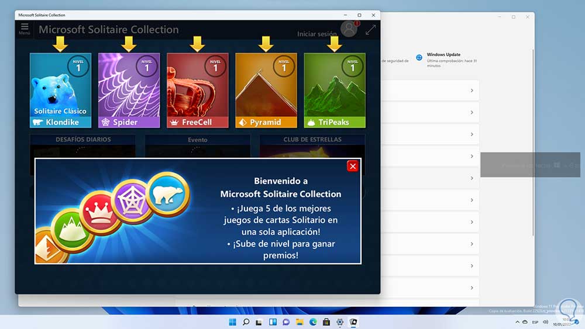Click the TriPeaks Nivel 1 badge
Viewport: 585px width, 329px height.
point(353,66)
